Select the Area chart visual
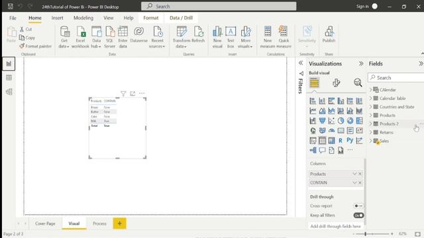 point(322,110)
